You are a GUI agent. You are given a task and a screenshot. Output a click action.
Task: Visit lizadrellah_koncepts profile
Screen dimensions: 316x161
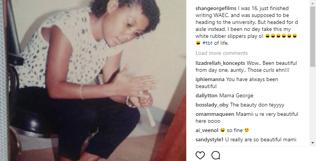[x=220, y=63]
